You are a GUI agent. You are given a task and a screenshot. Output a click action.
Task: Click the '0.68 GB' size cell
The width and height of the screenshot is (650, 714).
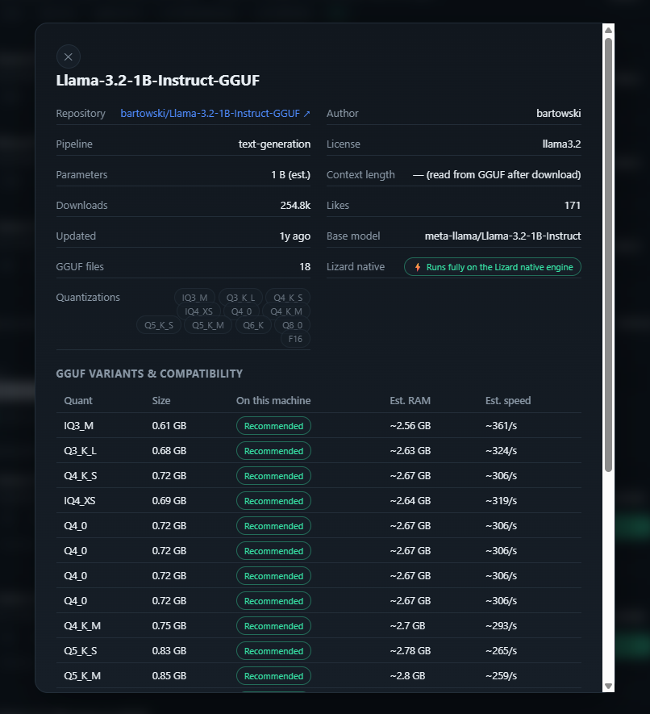pos(169,451)
